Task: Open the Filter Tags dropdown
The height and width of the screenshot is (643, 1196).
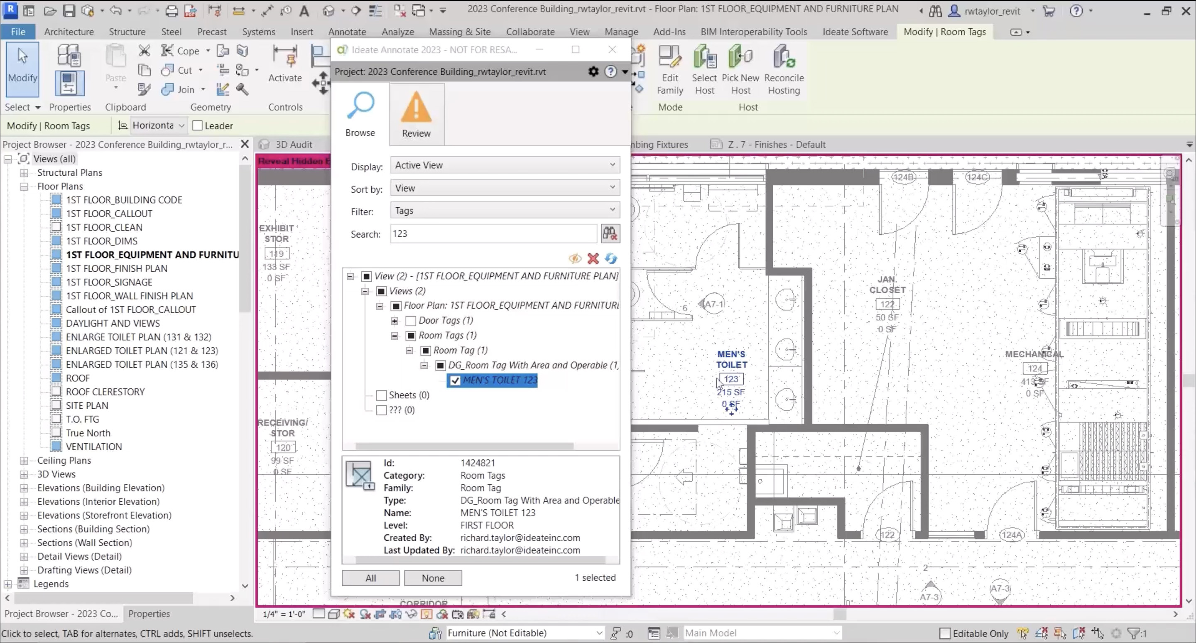Action: pos(505,211)
